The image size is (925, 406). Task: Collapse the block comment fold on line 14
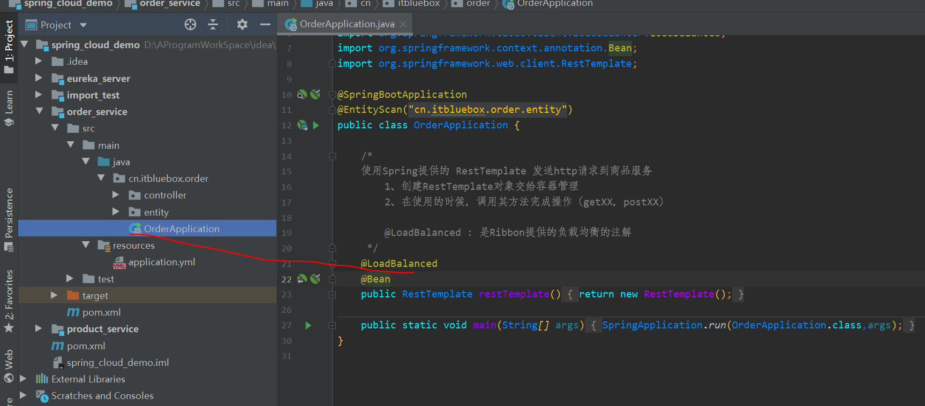[332, 156]
